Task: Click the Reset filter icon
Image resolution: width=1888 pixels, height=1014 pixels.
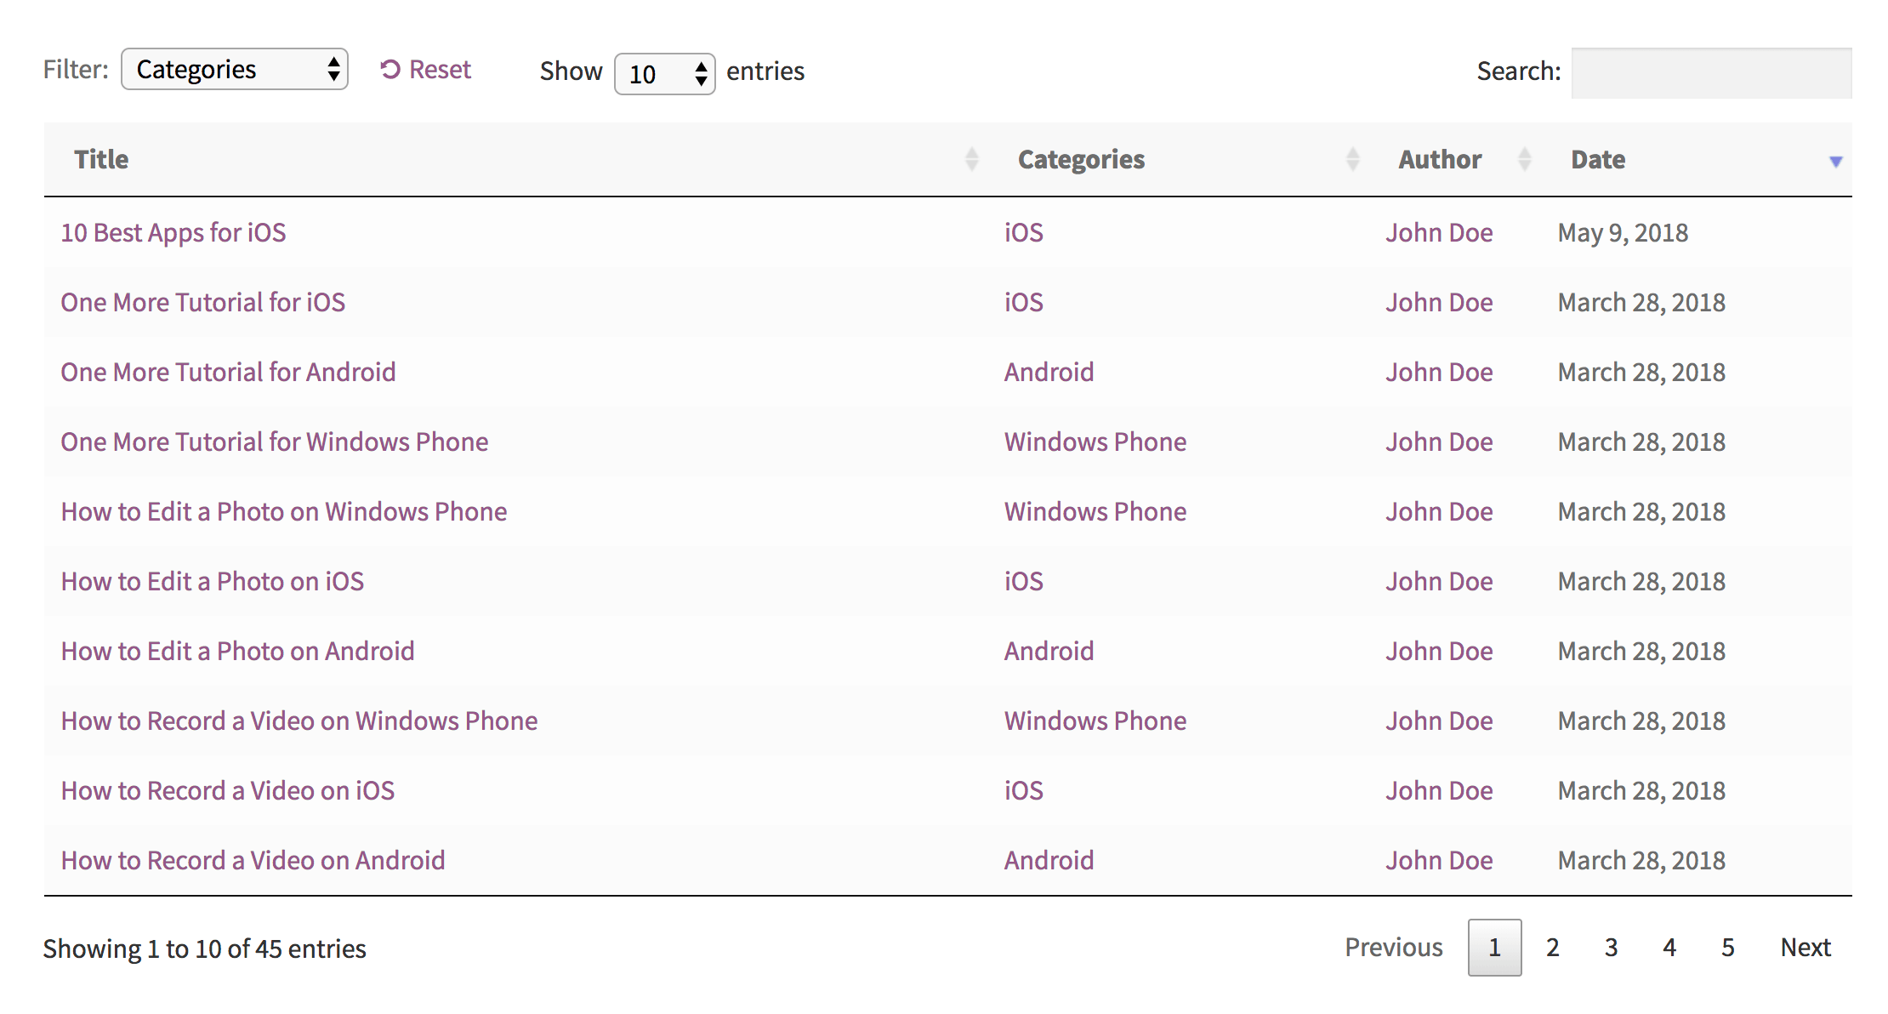Action: (390, 70)
